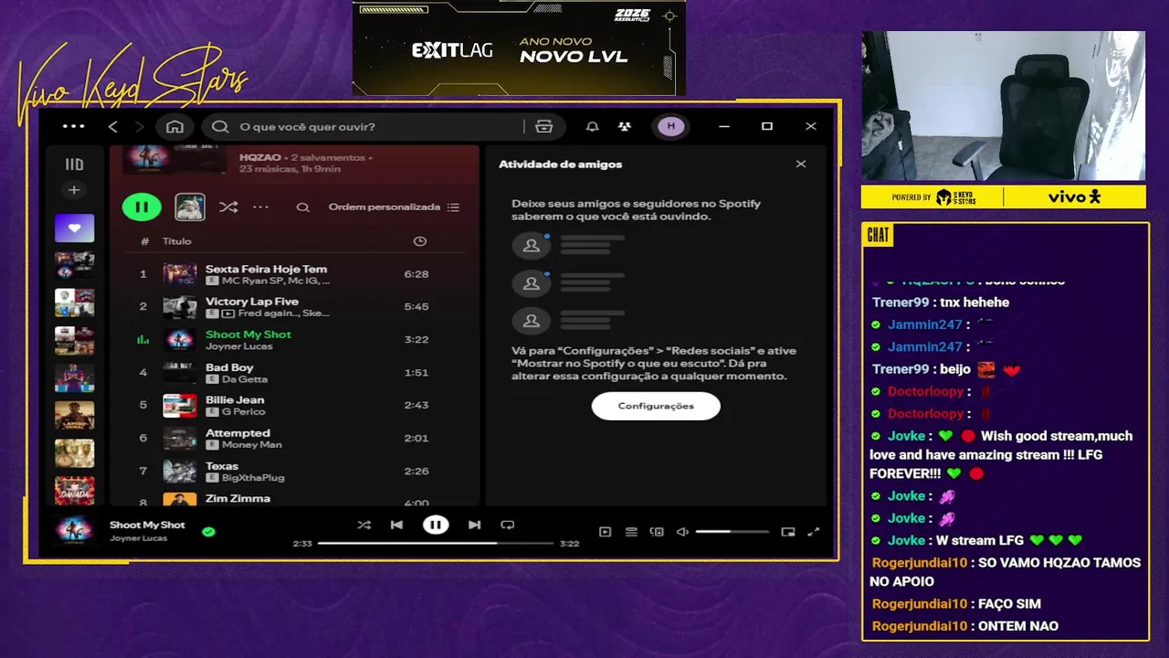This screenshot has height=658, width=1169.
Task: Skip to next track
Action: tap(474, 525)
